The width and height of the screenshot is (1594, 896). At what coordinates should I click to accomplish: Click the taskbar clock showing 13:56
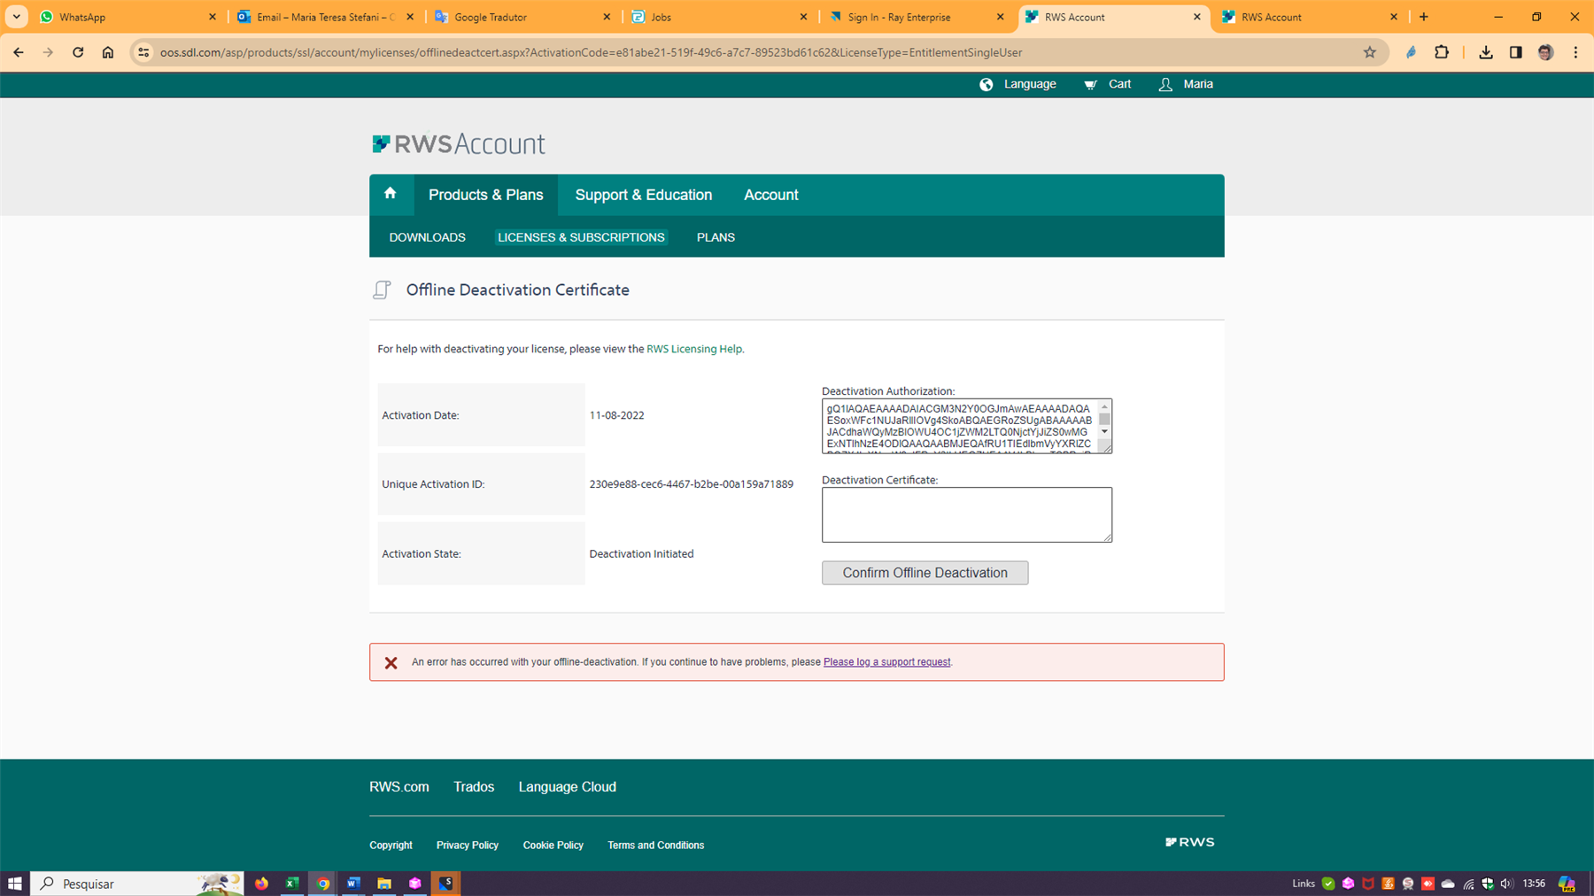click(1534, 884)
